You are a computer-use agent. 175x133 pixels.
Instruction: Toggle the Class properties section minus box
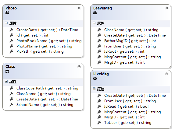[6, 82]
